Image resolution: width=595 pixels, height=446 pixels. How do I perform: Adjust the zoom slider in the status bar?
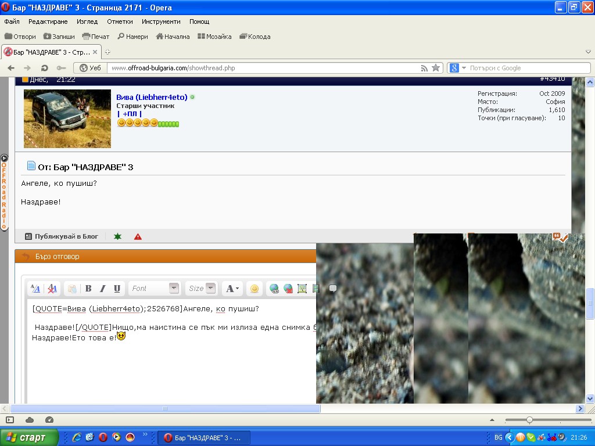click(x=529, y=420)
